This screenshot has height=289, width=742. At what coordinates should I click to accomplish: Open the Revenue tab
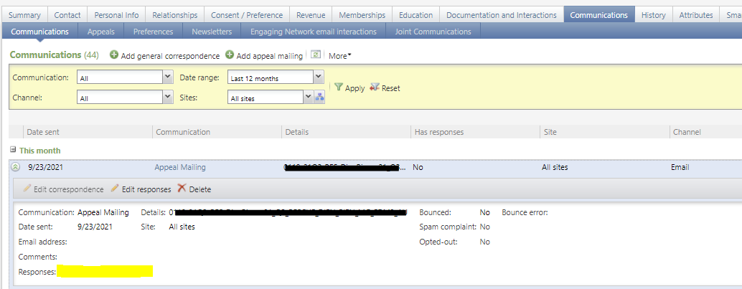[311, 15]
